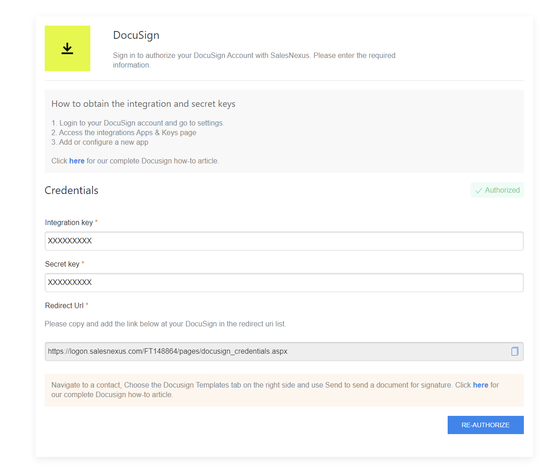Open the 'here' link in key instructions
The width and height of the screenshot is (559, 472).
click(x=77, y=161)
